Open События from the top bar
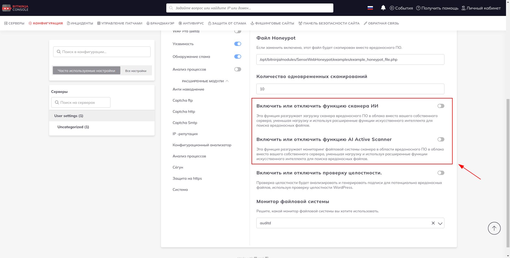 tap(401, 8)
